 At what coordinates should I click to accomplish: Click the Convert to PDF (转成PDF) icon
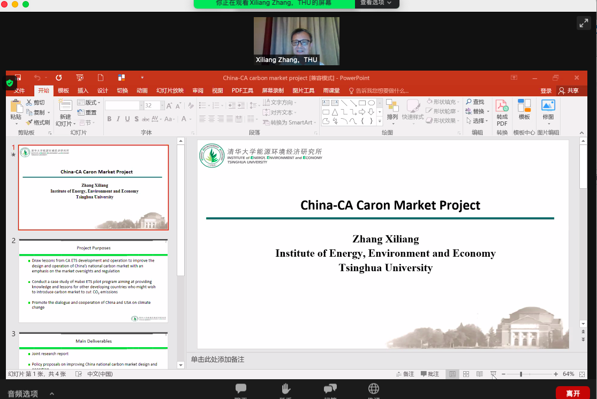pyautogui.click(x=502, y=106)
